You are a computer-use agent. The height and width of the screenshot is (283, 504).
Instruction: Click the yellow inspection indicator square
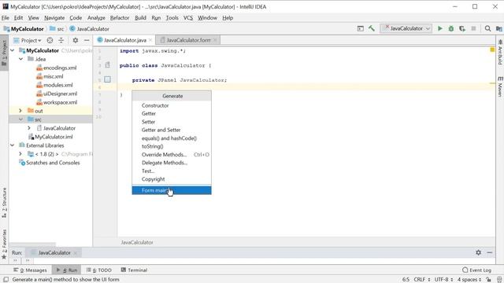(492, 50)
